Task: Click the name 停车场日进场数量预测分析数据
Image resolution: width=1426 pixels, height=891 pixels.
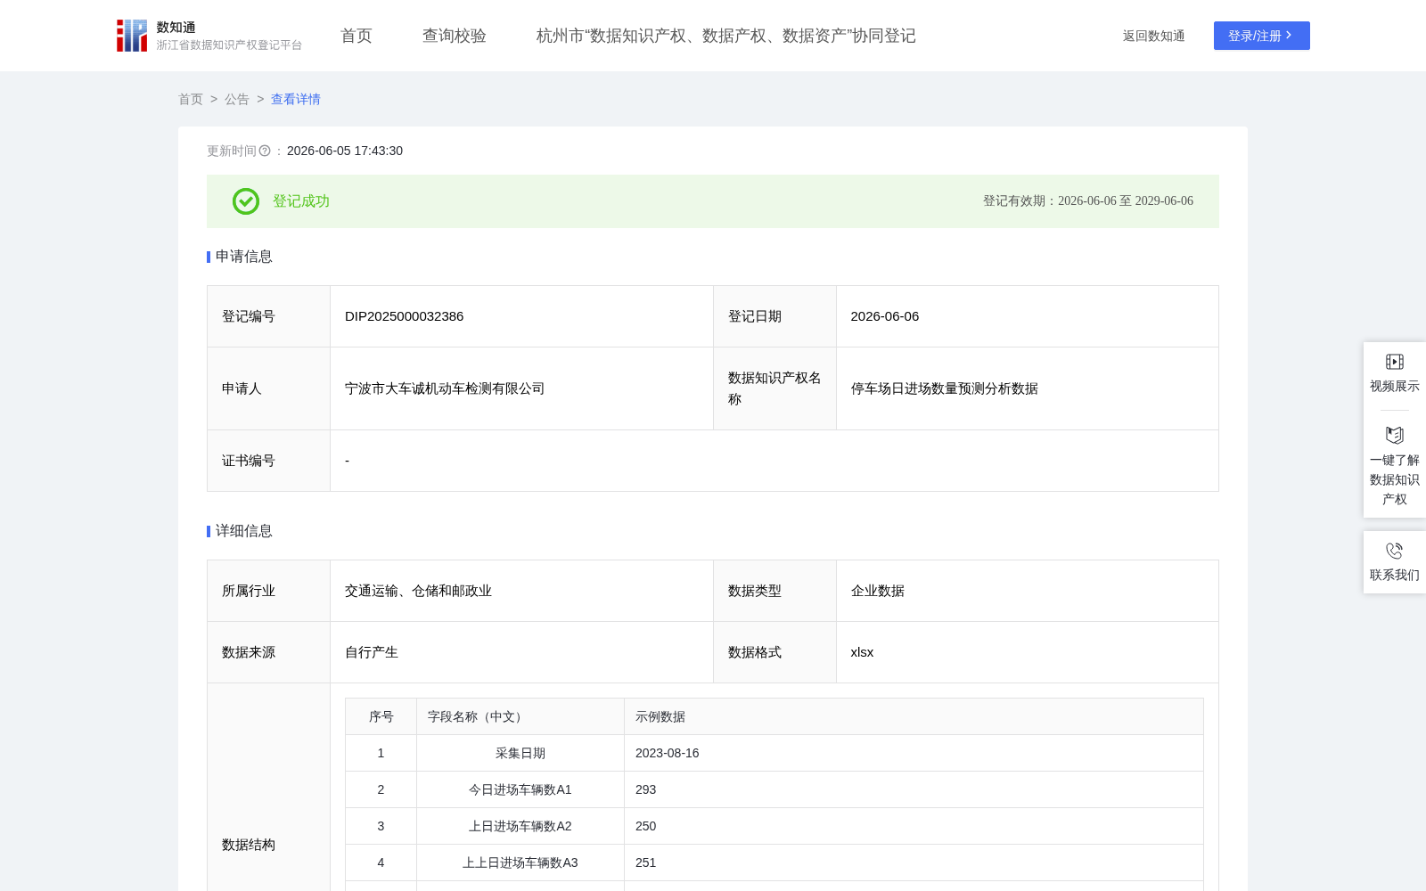Action: point(945,388)
